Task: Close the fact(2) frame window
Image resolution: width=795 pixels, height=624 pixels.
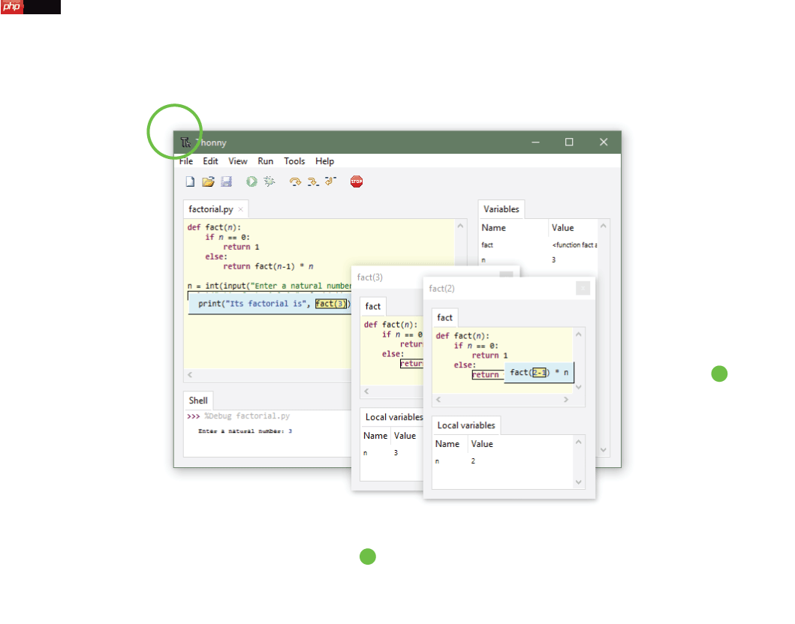Action: pyautogui.click(x=583, y=288)
